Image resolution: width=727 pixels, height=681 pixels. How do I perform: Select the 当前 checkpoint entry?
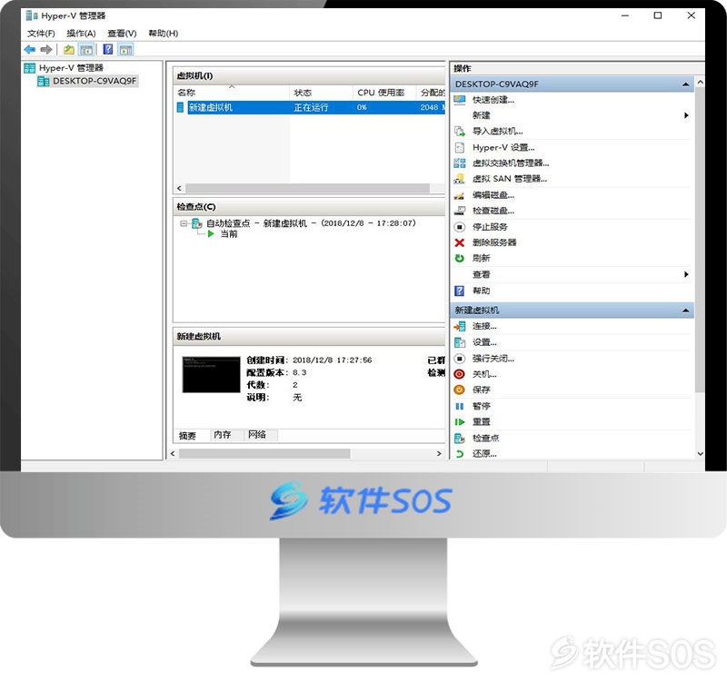click(x=229, y=234)
